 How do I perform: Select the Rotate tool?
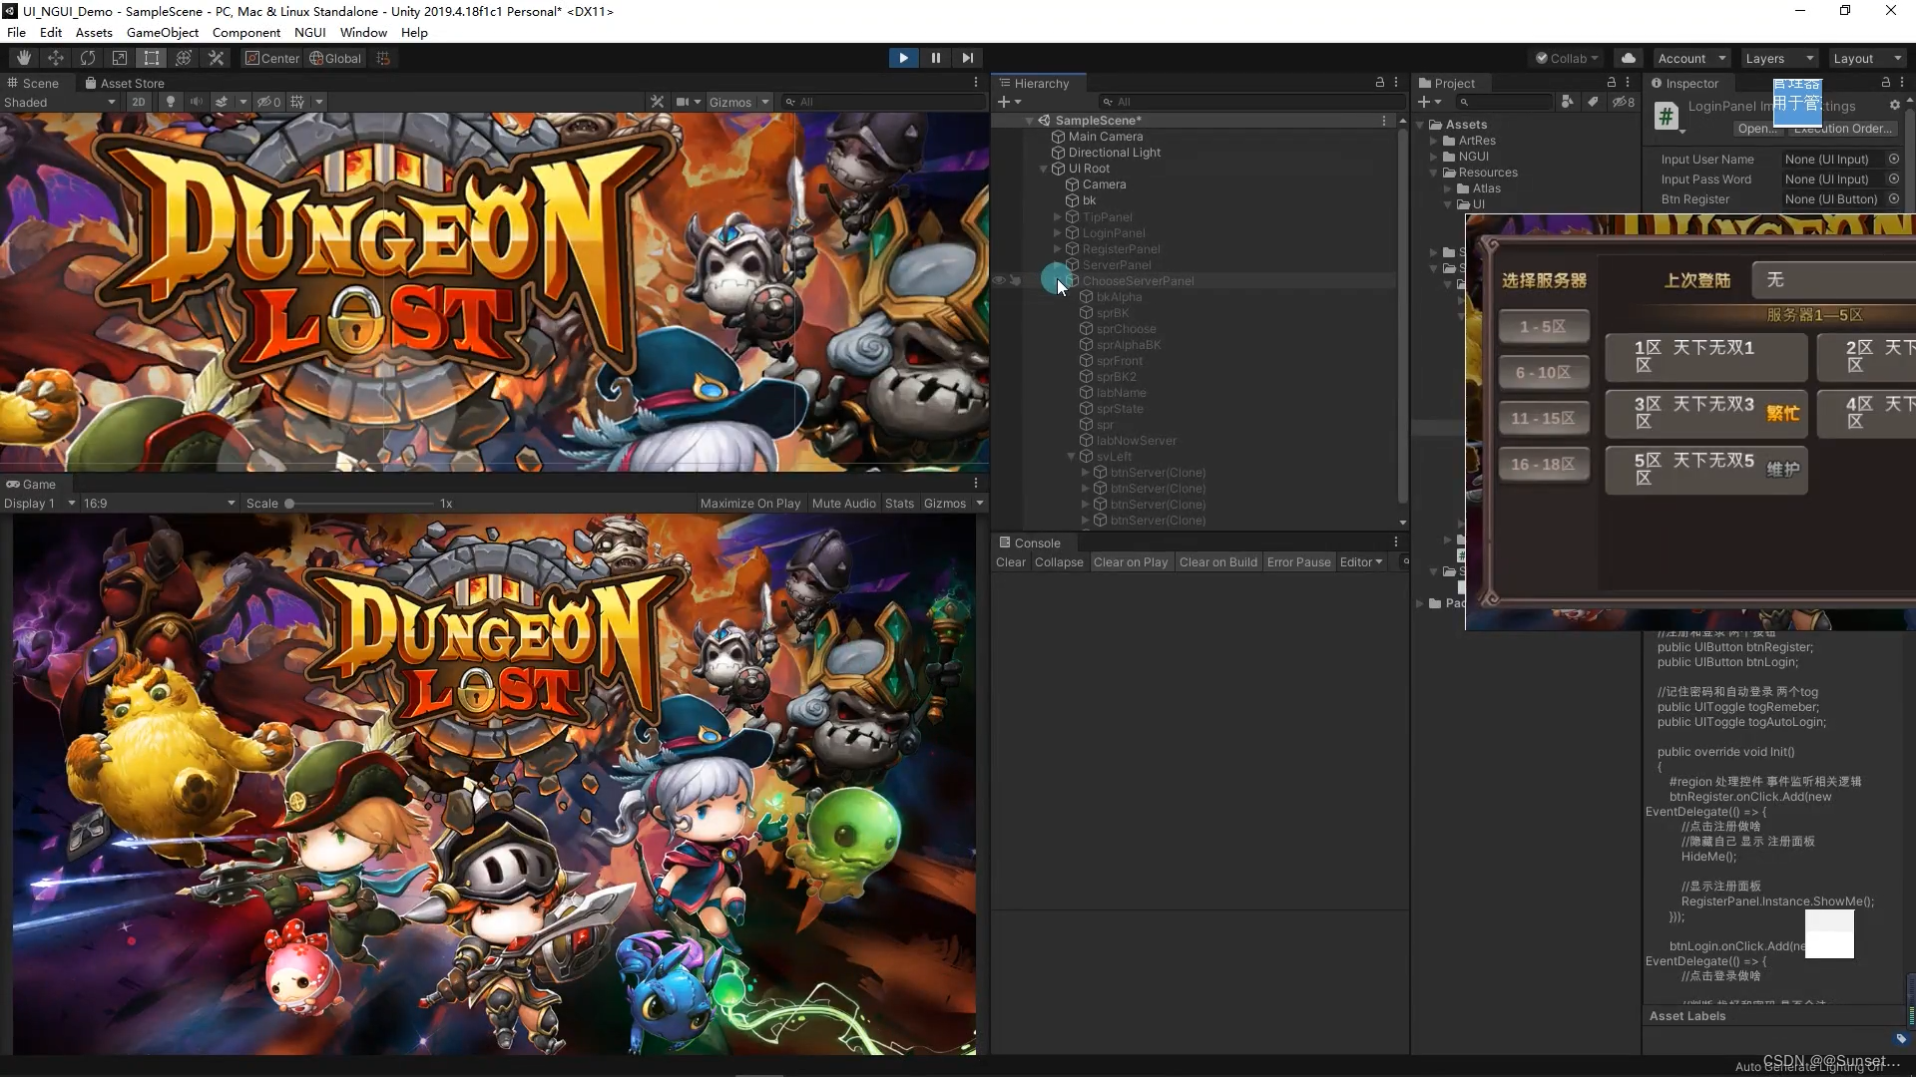click(88, 58)
